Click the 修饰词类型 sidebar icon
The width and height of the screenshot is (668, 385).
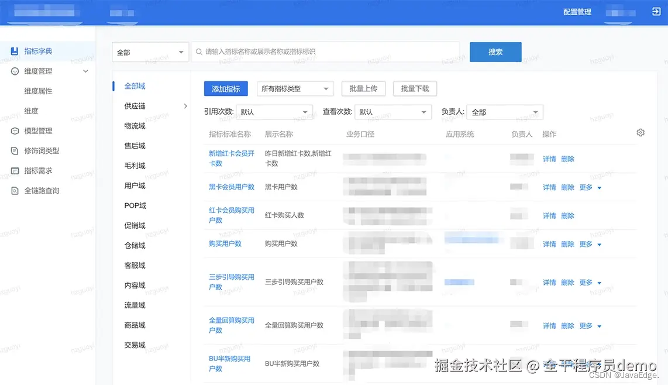(15, 151)
